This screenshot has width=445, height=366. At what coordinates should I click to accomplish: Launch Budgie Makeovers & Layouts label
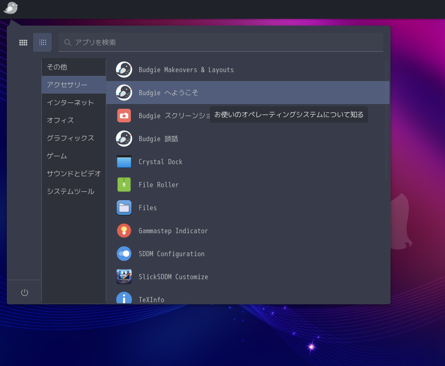tap(186, 70)
